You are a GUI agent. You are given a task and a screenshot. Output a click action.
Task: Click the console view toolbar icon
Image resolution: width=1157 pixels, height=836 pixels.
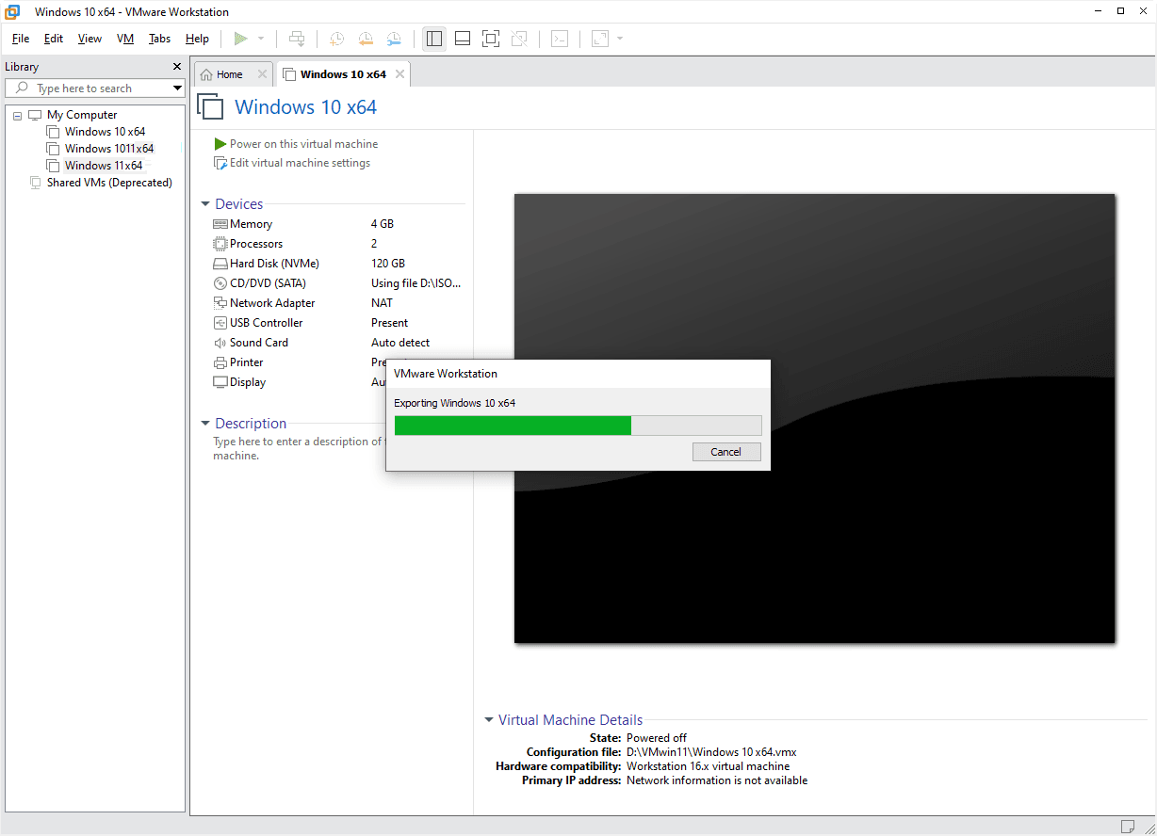(560, 39)
